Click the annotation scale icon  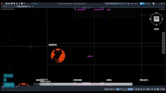click(141, 89)
